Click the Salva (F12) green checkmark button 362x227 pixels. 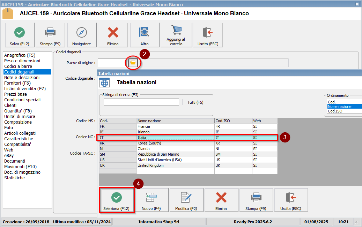[20, 35]
